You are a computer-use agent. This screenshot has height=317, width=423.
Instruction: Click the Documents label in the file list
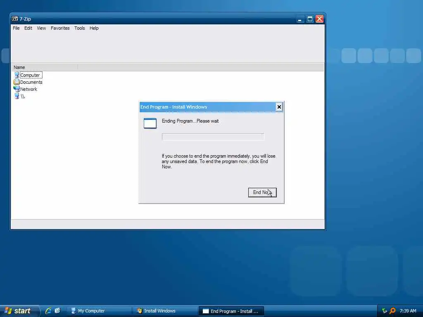coord(31,82)
